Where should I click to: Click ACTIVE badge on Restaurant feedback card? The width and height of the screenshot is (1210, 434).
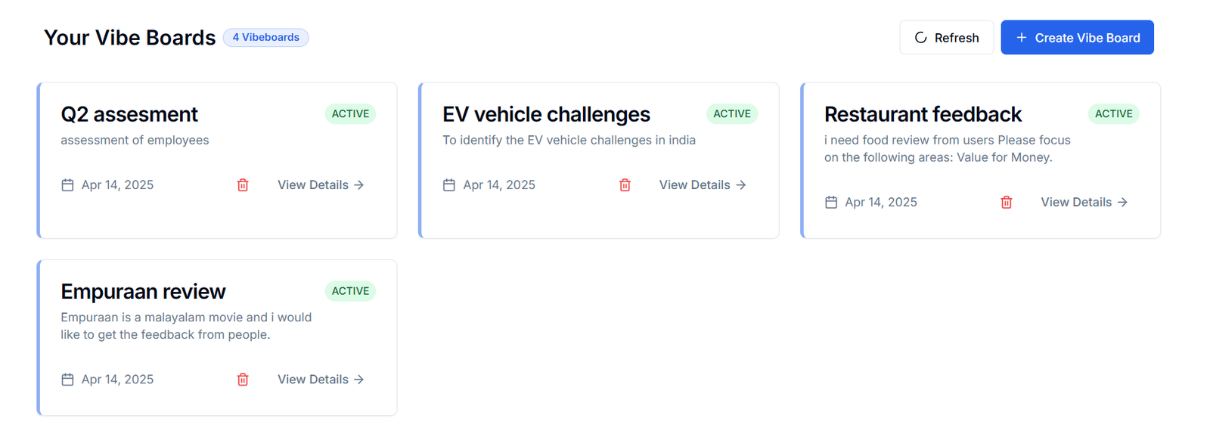1114,114
